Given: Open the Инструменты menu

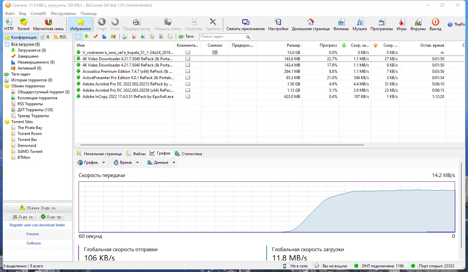Looking at the screenshot, I should [x=63, y=14].
